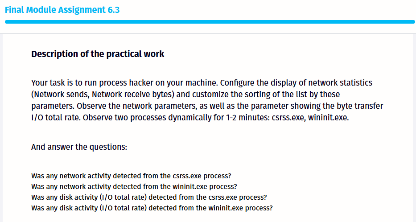
Task: Click the word "Configure" in the first paragraph line
Action: click(x=237, y=83)
